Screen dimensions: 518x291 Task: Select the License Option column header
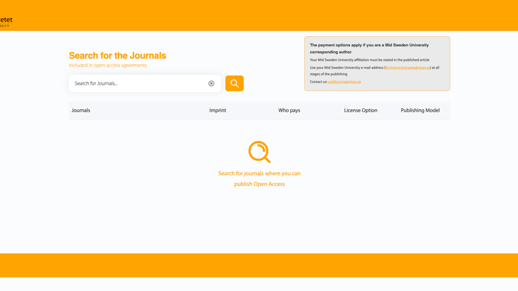360,110
